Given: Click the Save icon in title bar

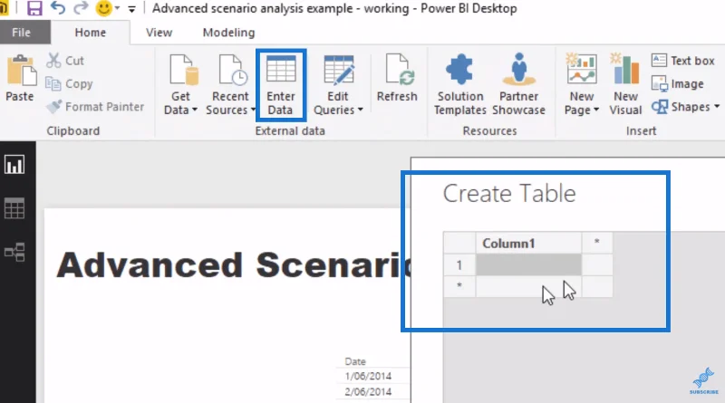Looking at the screenshot, I should point(34,8).
